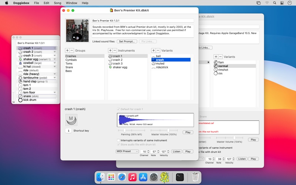The image size is (296, 185).
Task: Click the rim variant icon in back window
Action: (x=216, y=73)
